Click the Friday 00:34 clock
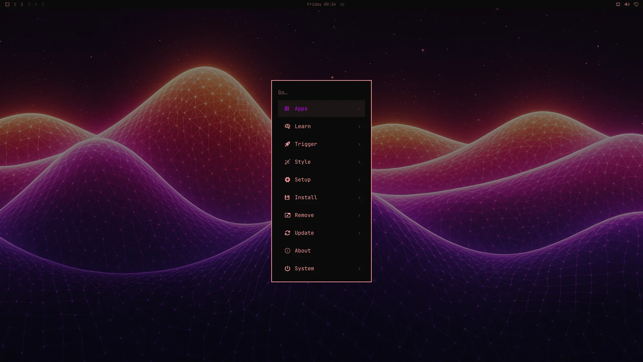This screenshot has width=643, height=362. tap(321, 4)
